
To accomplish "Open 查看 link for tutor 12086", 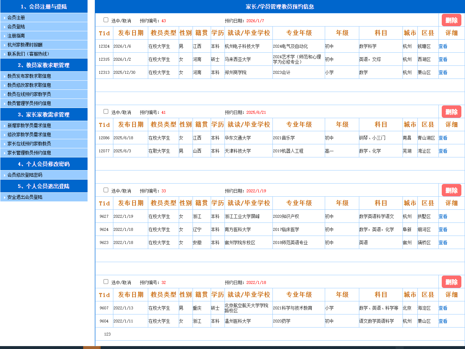I will 443,138.
